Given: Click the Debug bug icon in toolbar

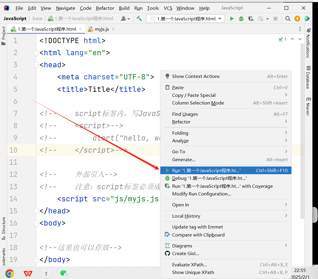Looking at the screenshot, I should [241, 19].
